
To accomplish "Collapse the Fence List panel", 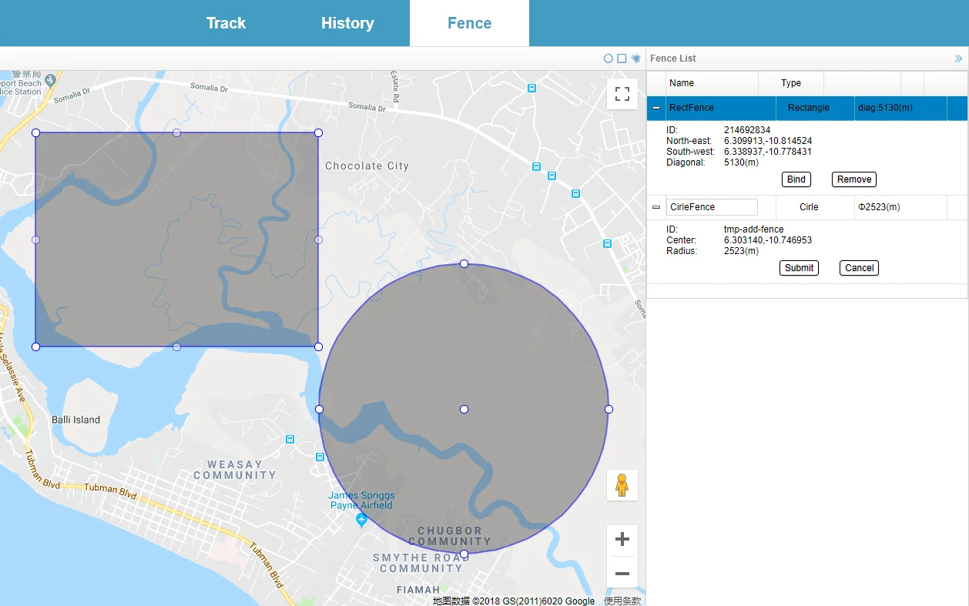I will [958, 59].
